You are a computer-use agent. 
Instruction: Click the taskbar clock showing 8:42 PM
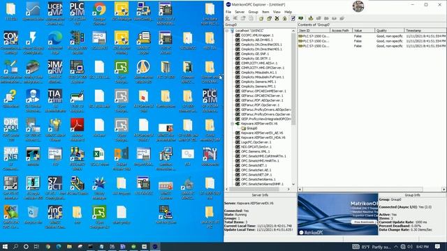click(x=423, y=246)
